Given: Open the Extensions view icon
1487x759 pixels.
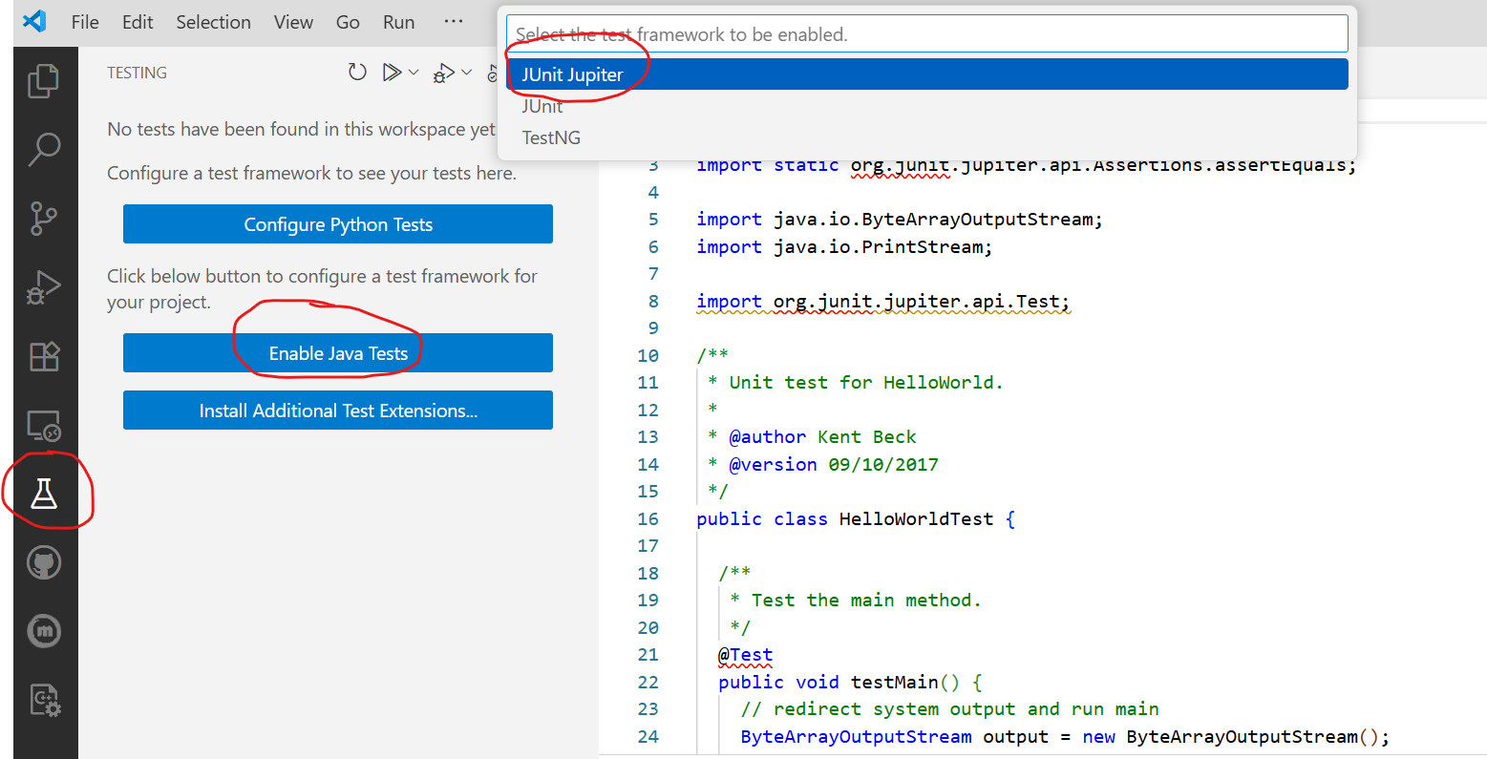Looking at the screenshot, I should click(x=44, y=356).
